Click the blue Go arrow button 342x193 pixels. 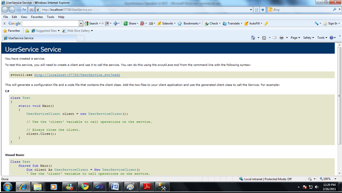pos(263,10)
